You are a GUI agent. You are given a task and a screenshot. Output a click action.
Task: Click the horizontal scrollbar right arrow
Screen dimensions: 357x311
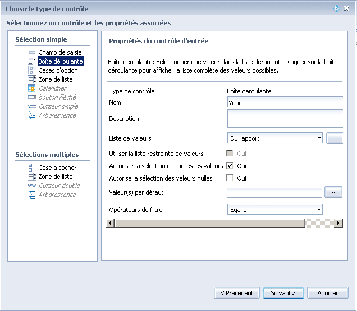338,223
